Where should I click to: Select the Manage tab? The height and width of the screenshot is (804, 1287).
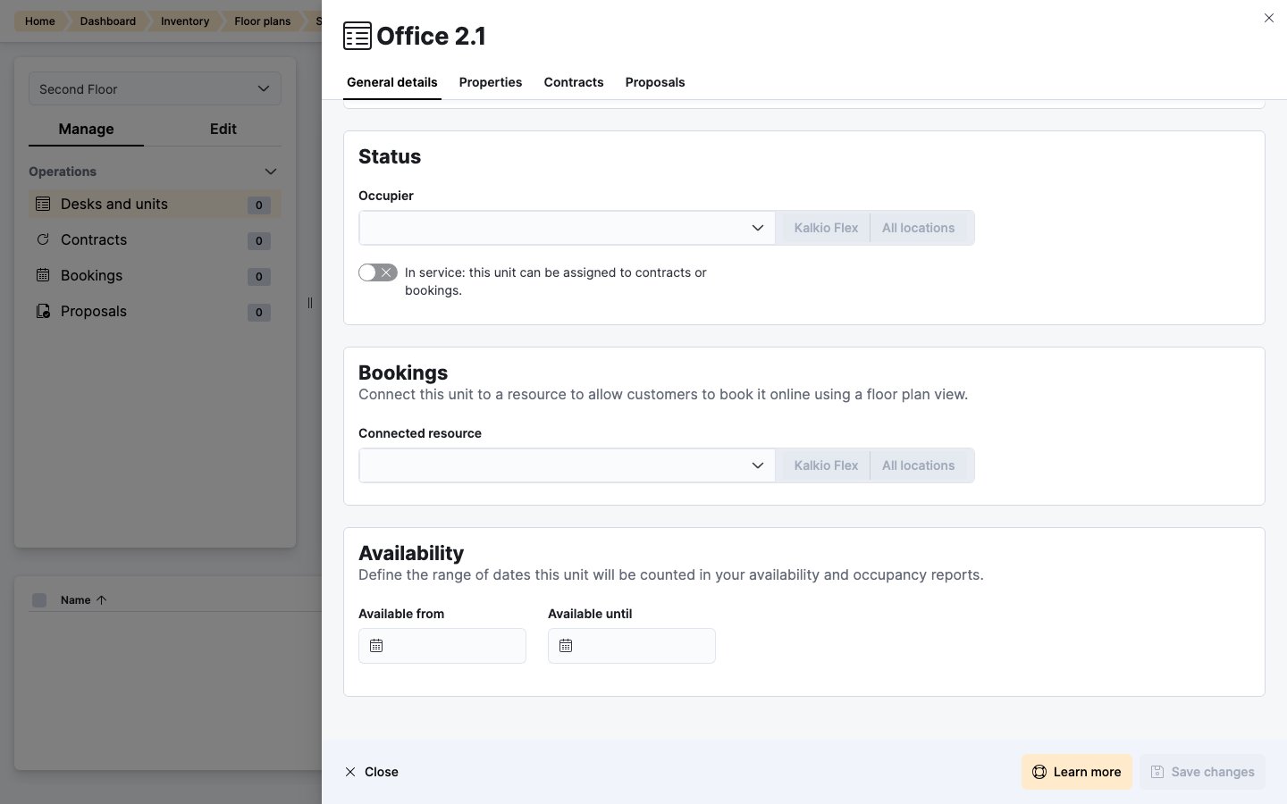(x=86, y=129)
